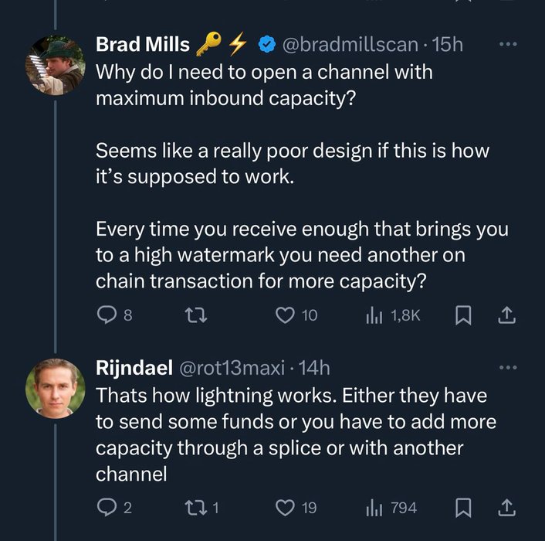Open Rijndael's profile picture

[55, 388]
